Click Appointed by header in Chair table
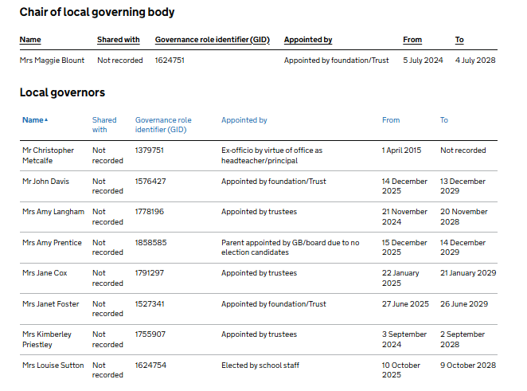Image resolution: width=527 pixels, height=391 pixels. click(x=307, y=40)
